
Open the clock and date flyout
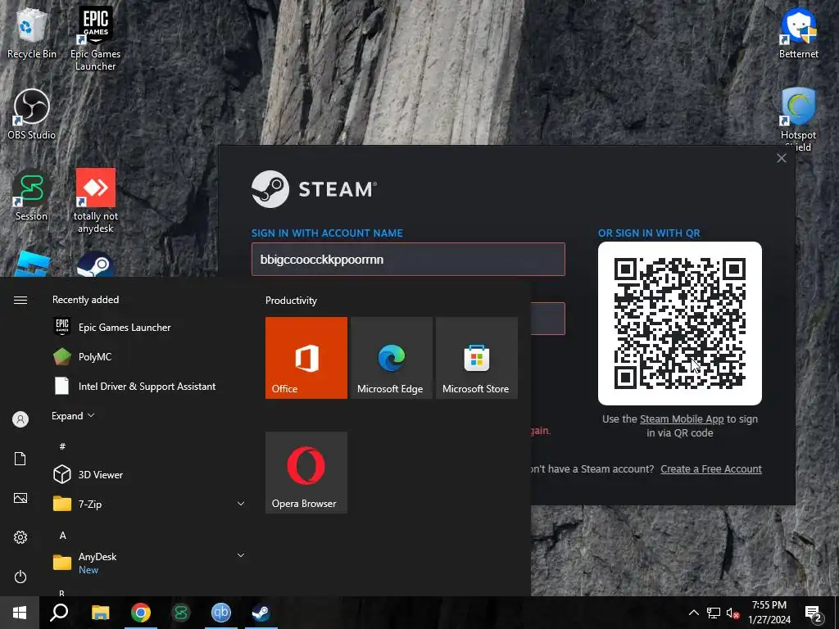(x=769, y=613)
